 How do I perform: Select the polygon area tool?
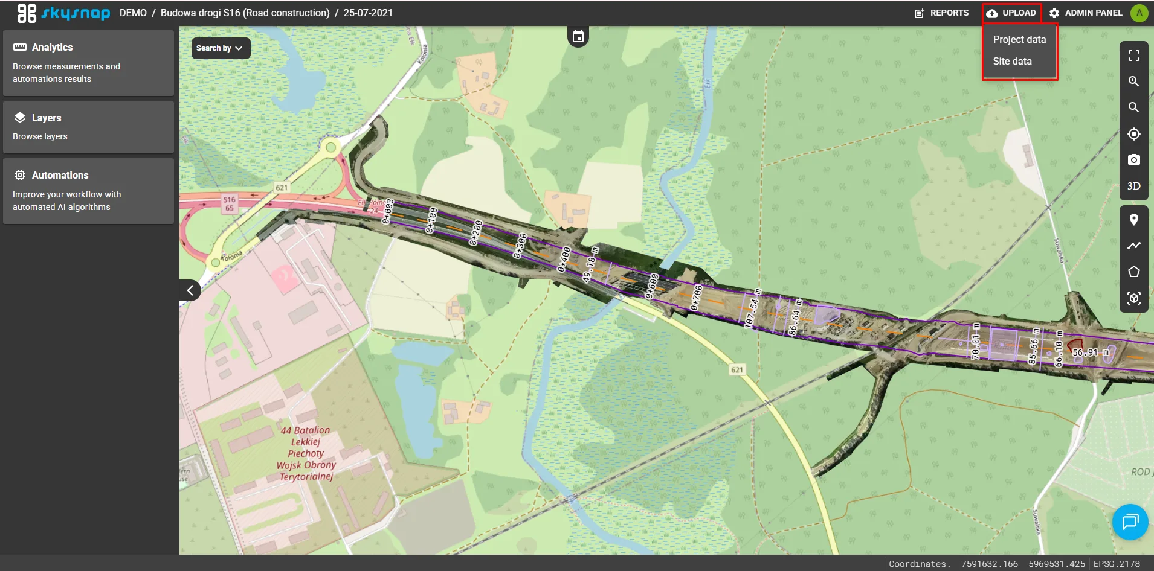pos(1133,272)
